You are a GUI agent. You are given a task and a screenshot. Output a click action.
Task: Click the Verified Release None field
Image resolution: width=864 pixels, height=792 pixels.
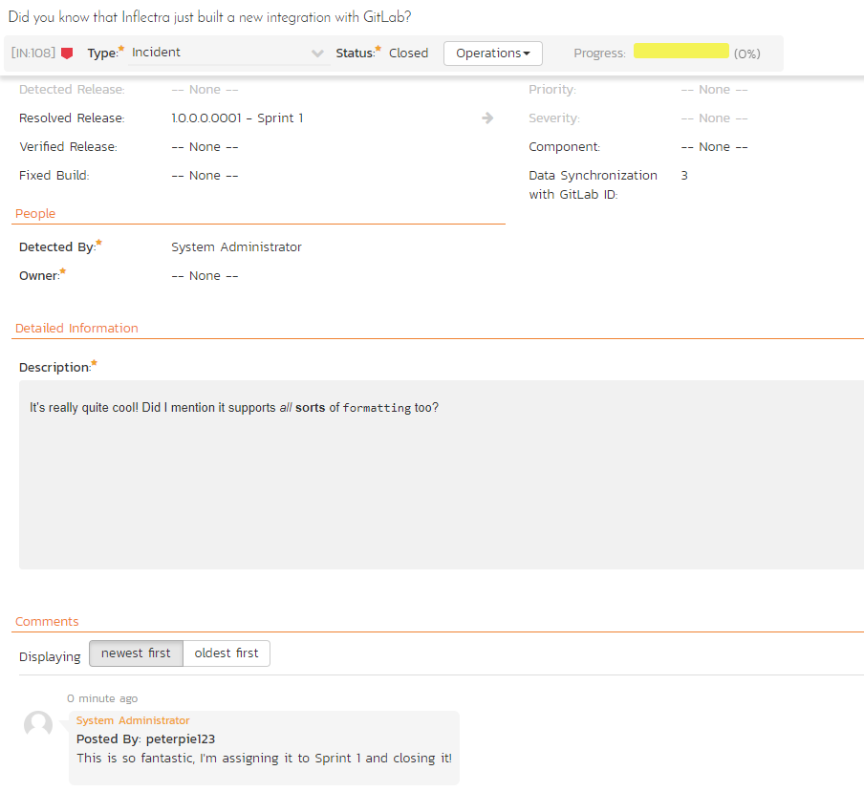point(205,147)
